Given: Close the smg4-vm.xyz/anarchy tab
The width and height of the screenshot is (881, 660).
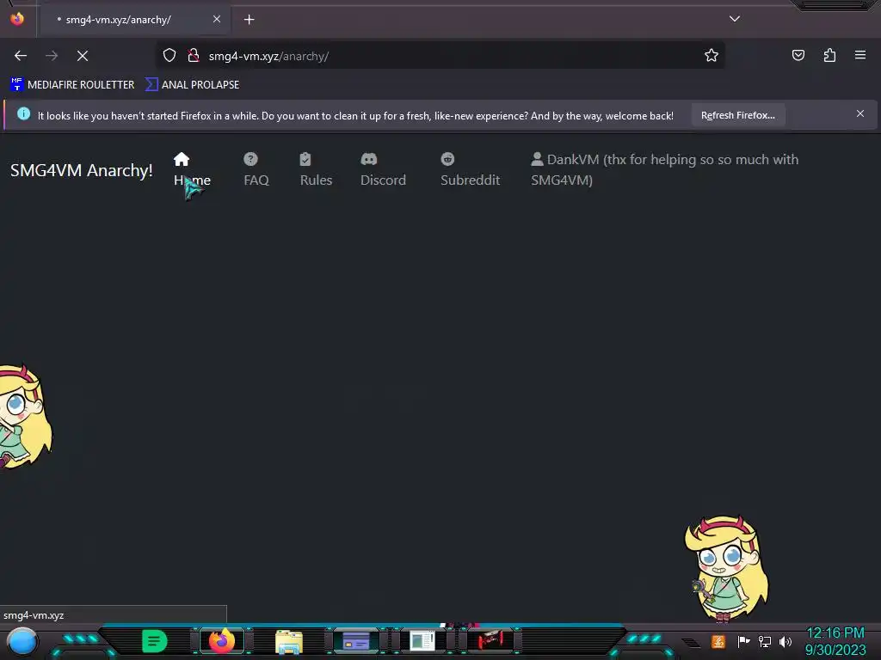Looking at the screenshot, I should point(216,19).
